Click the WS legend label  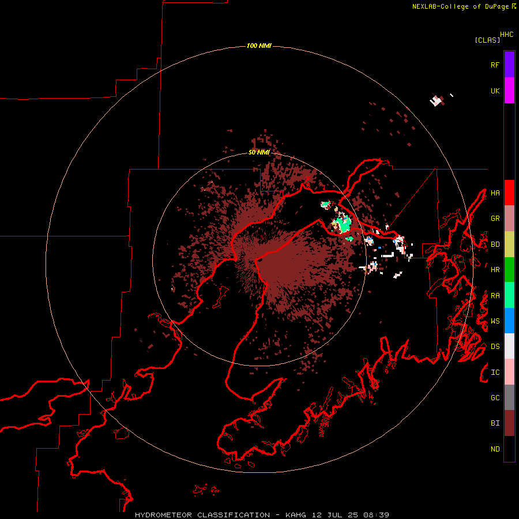point(495,321)
